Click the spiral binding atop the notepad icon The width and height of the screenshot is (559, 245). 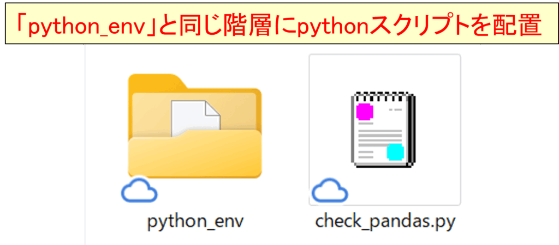382,96
